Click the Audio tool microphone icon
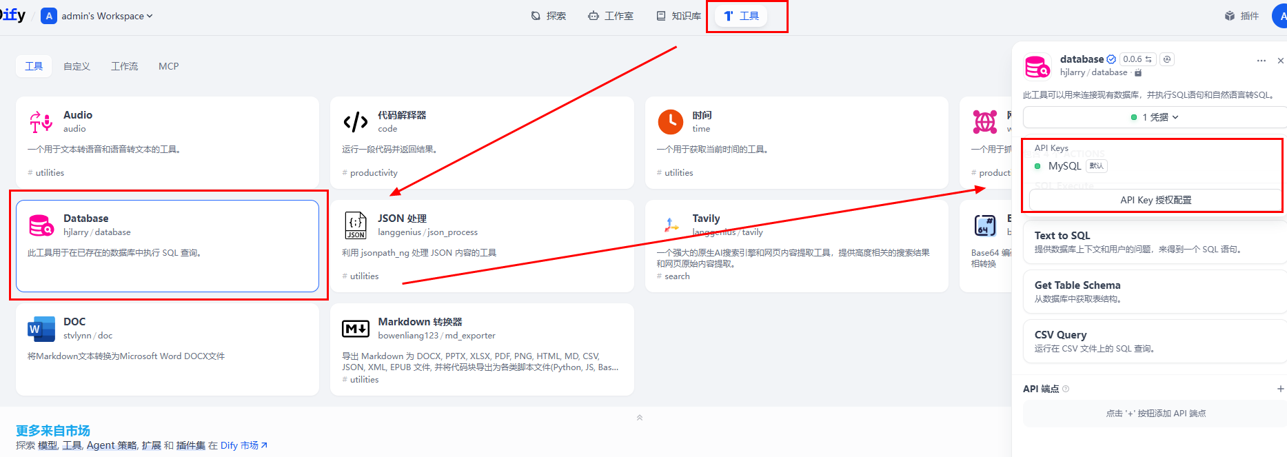This screenshot has width=1287, height=457. coord(41,122)
